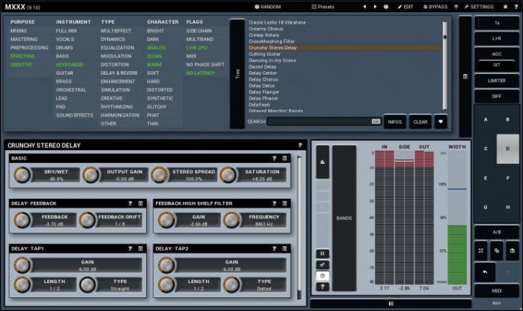Enable the Limiter

coord(497,81)
